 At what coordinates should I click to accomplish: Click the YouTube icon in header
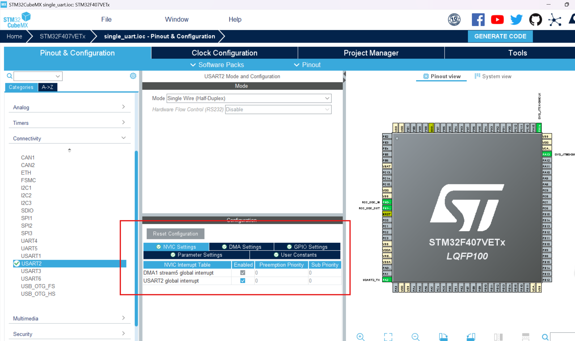click(497, 20)
